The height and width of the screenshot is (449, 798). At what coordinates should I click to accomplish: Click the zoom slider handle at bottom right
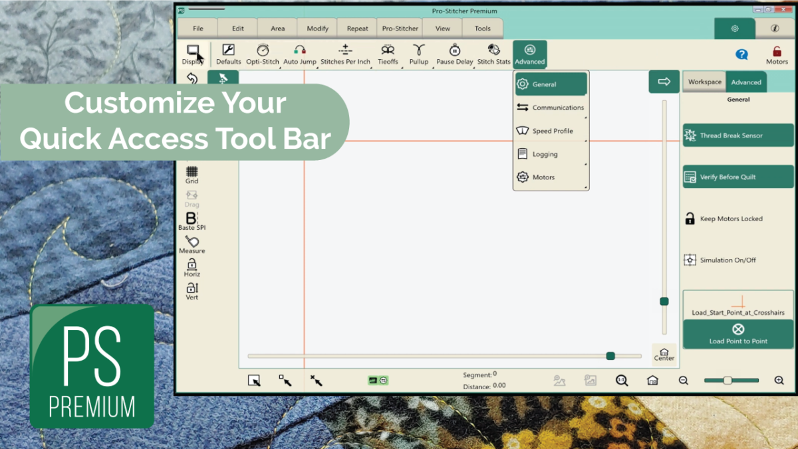728,381
